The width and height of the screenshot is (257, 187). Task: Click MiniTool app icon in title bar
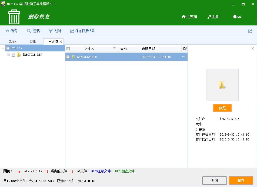click(3, 4)
